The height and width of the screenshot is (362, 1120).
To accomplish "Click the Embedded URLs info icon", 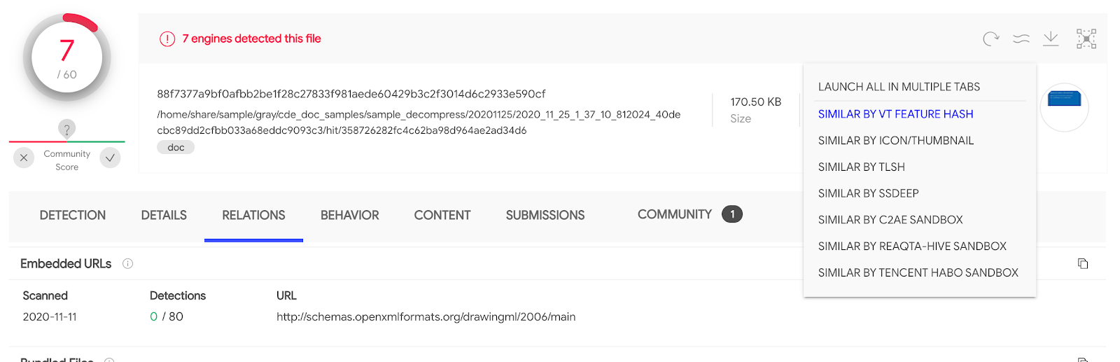I will click(127, 263).
